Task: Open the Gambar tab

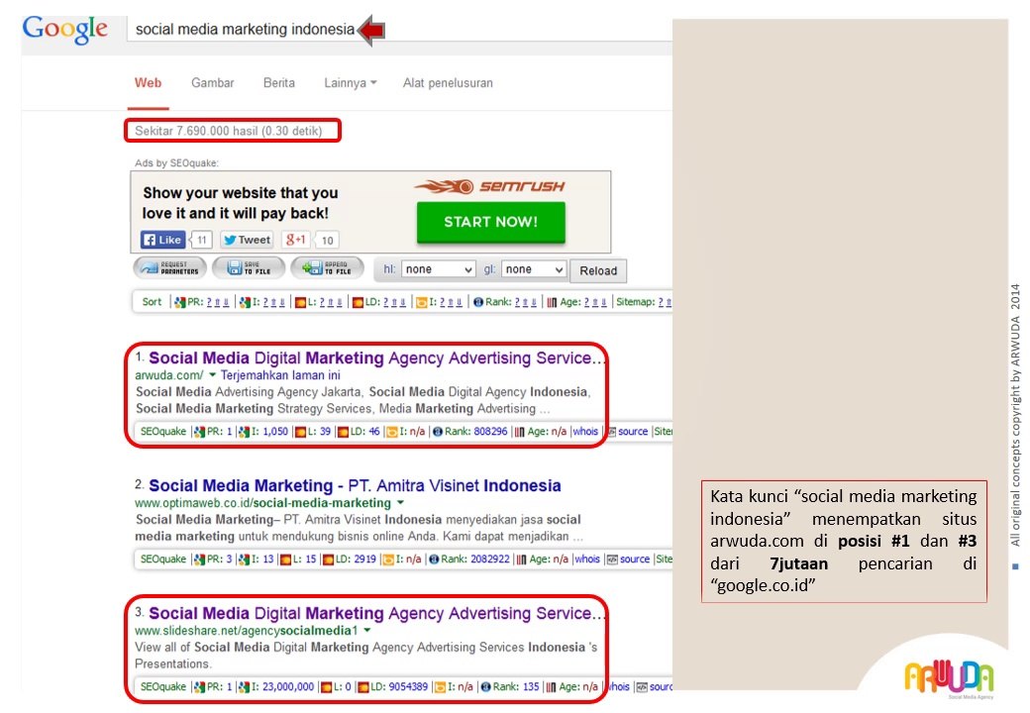Action: (x=212, y=83)
